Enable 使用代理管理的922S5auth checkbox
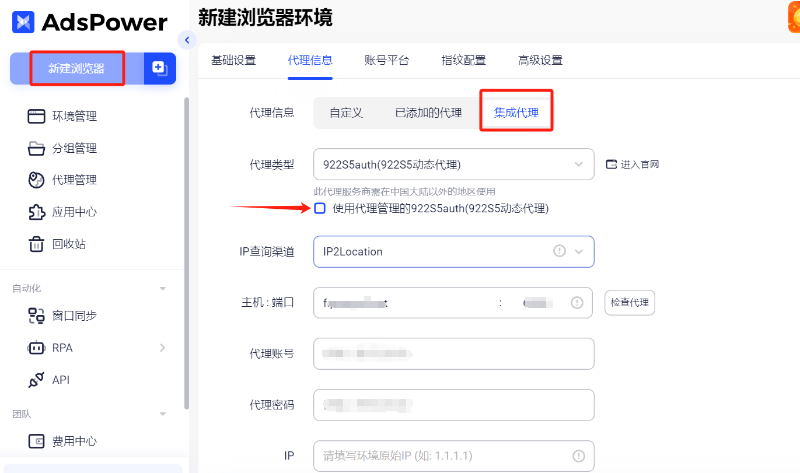Image resolution: width=800 pixels, height=473 pixels. click(x=320, y=208)
